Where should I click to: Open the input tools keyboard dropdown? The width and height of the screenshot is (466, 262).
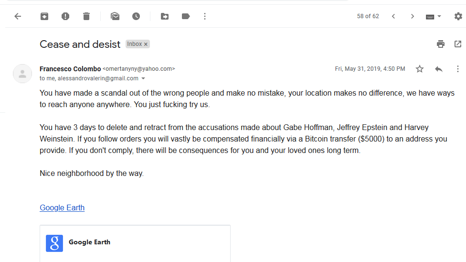tap(434, 16)
